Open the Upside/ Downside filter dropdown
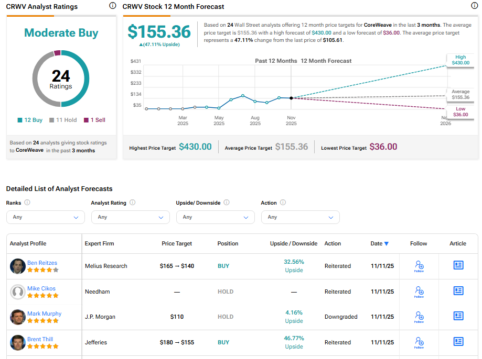The width and height of the screenshot is (482, 359). [x=215, y=217]
